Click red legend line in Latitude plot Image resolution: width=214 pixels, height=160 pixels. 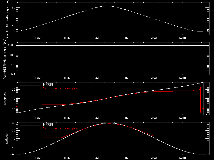pyautogui.click(x=30, y=129)
